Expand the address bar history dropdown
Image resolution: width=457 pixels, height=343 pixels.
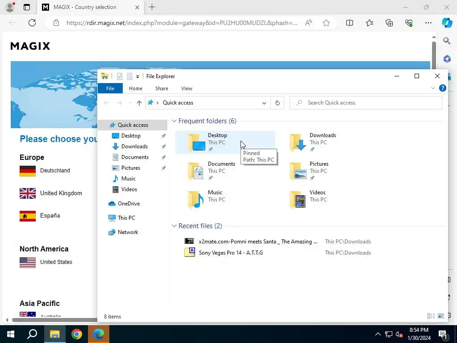(x=264, y=103)
